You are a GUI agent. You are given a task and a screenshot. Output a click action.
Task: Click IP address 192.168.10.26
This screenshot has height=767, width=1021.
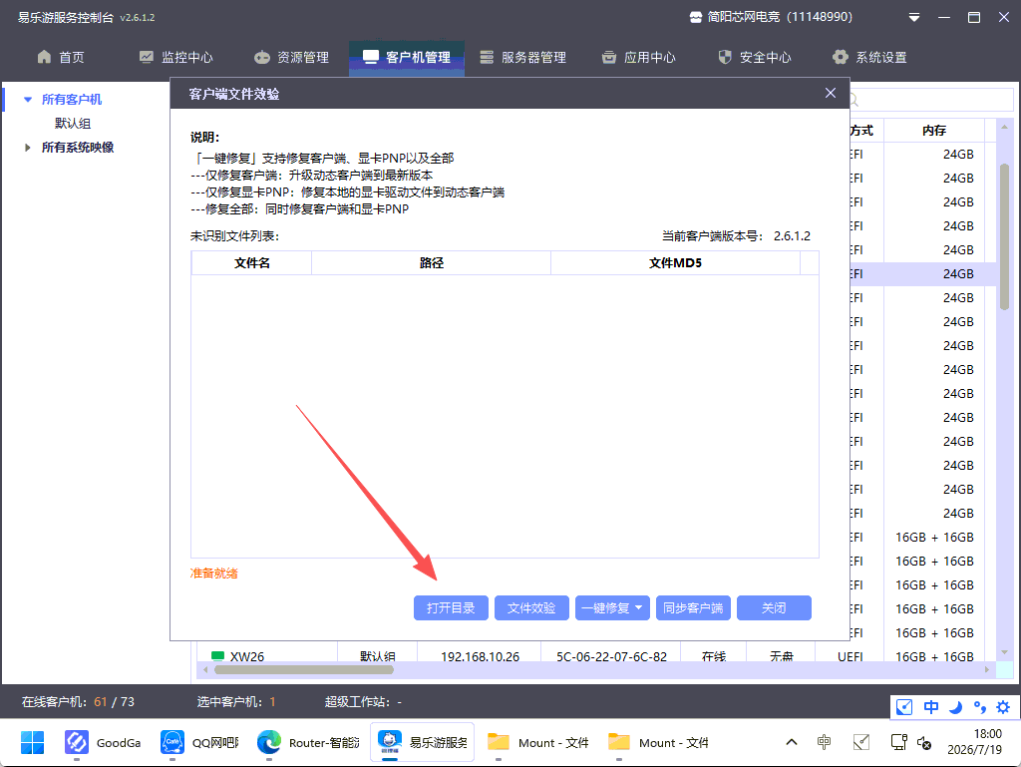[x=480, y=656]
